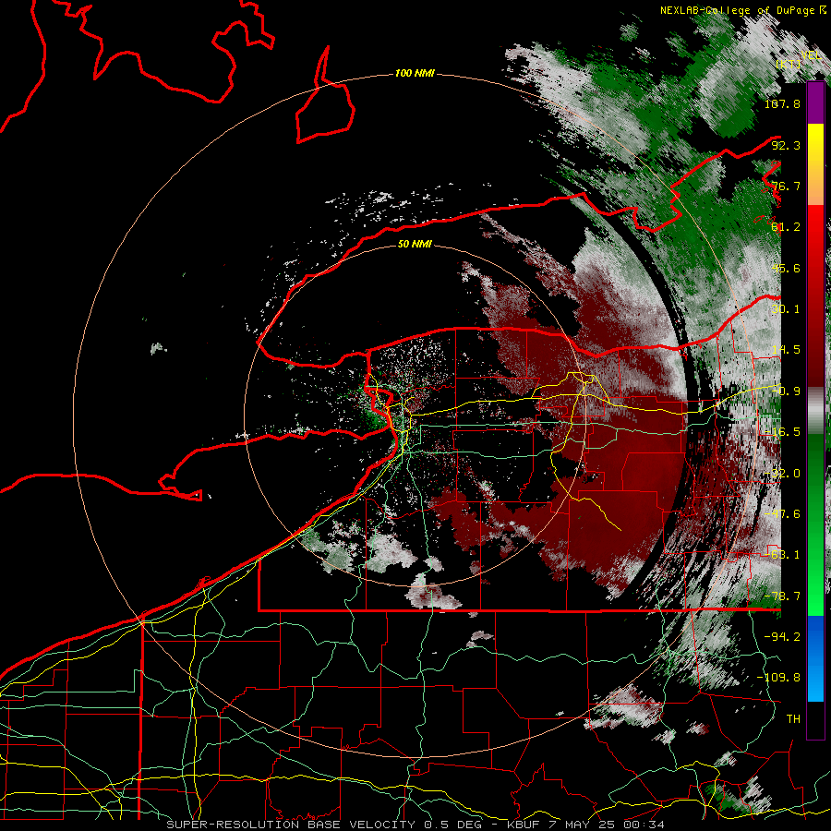Screen dimensions: 831x831
Task: Click the green segment of the color bar
Action: [x=815, y=524]
